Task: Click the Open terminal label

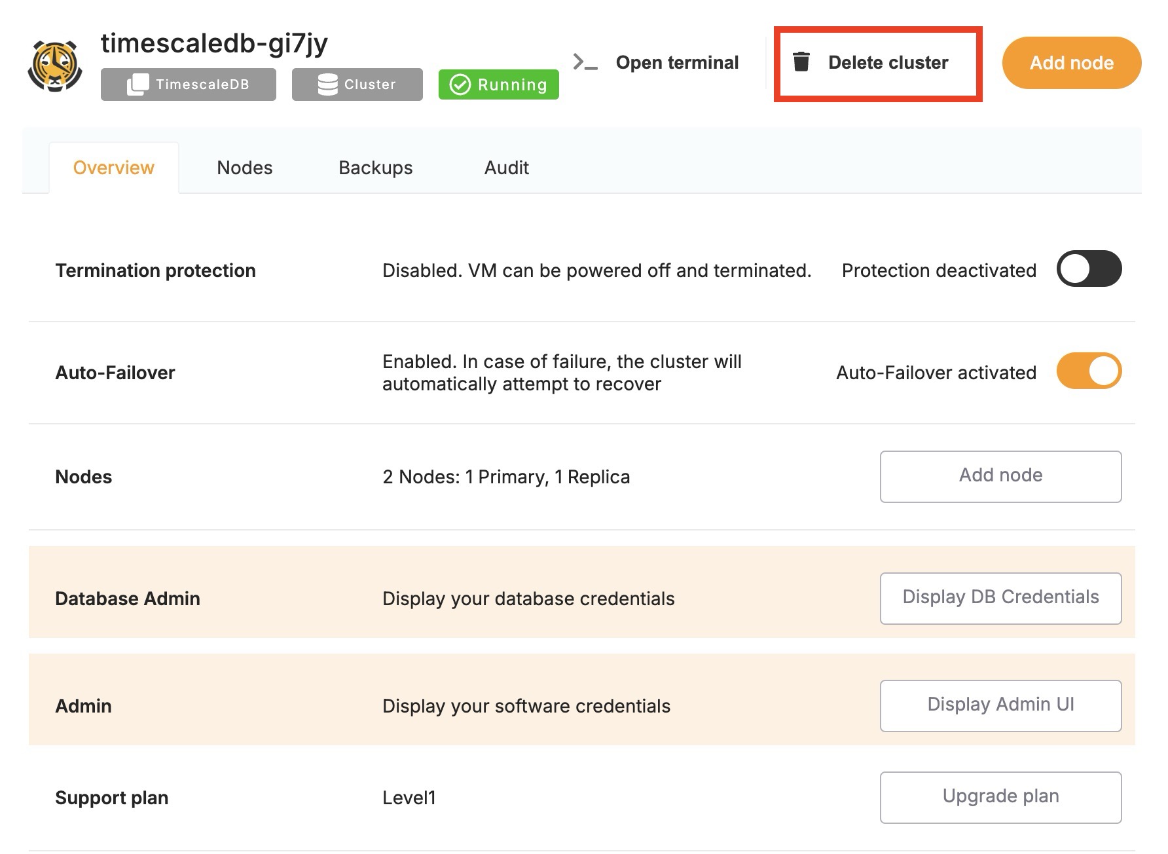Action: click(x=677, y=62)
